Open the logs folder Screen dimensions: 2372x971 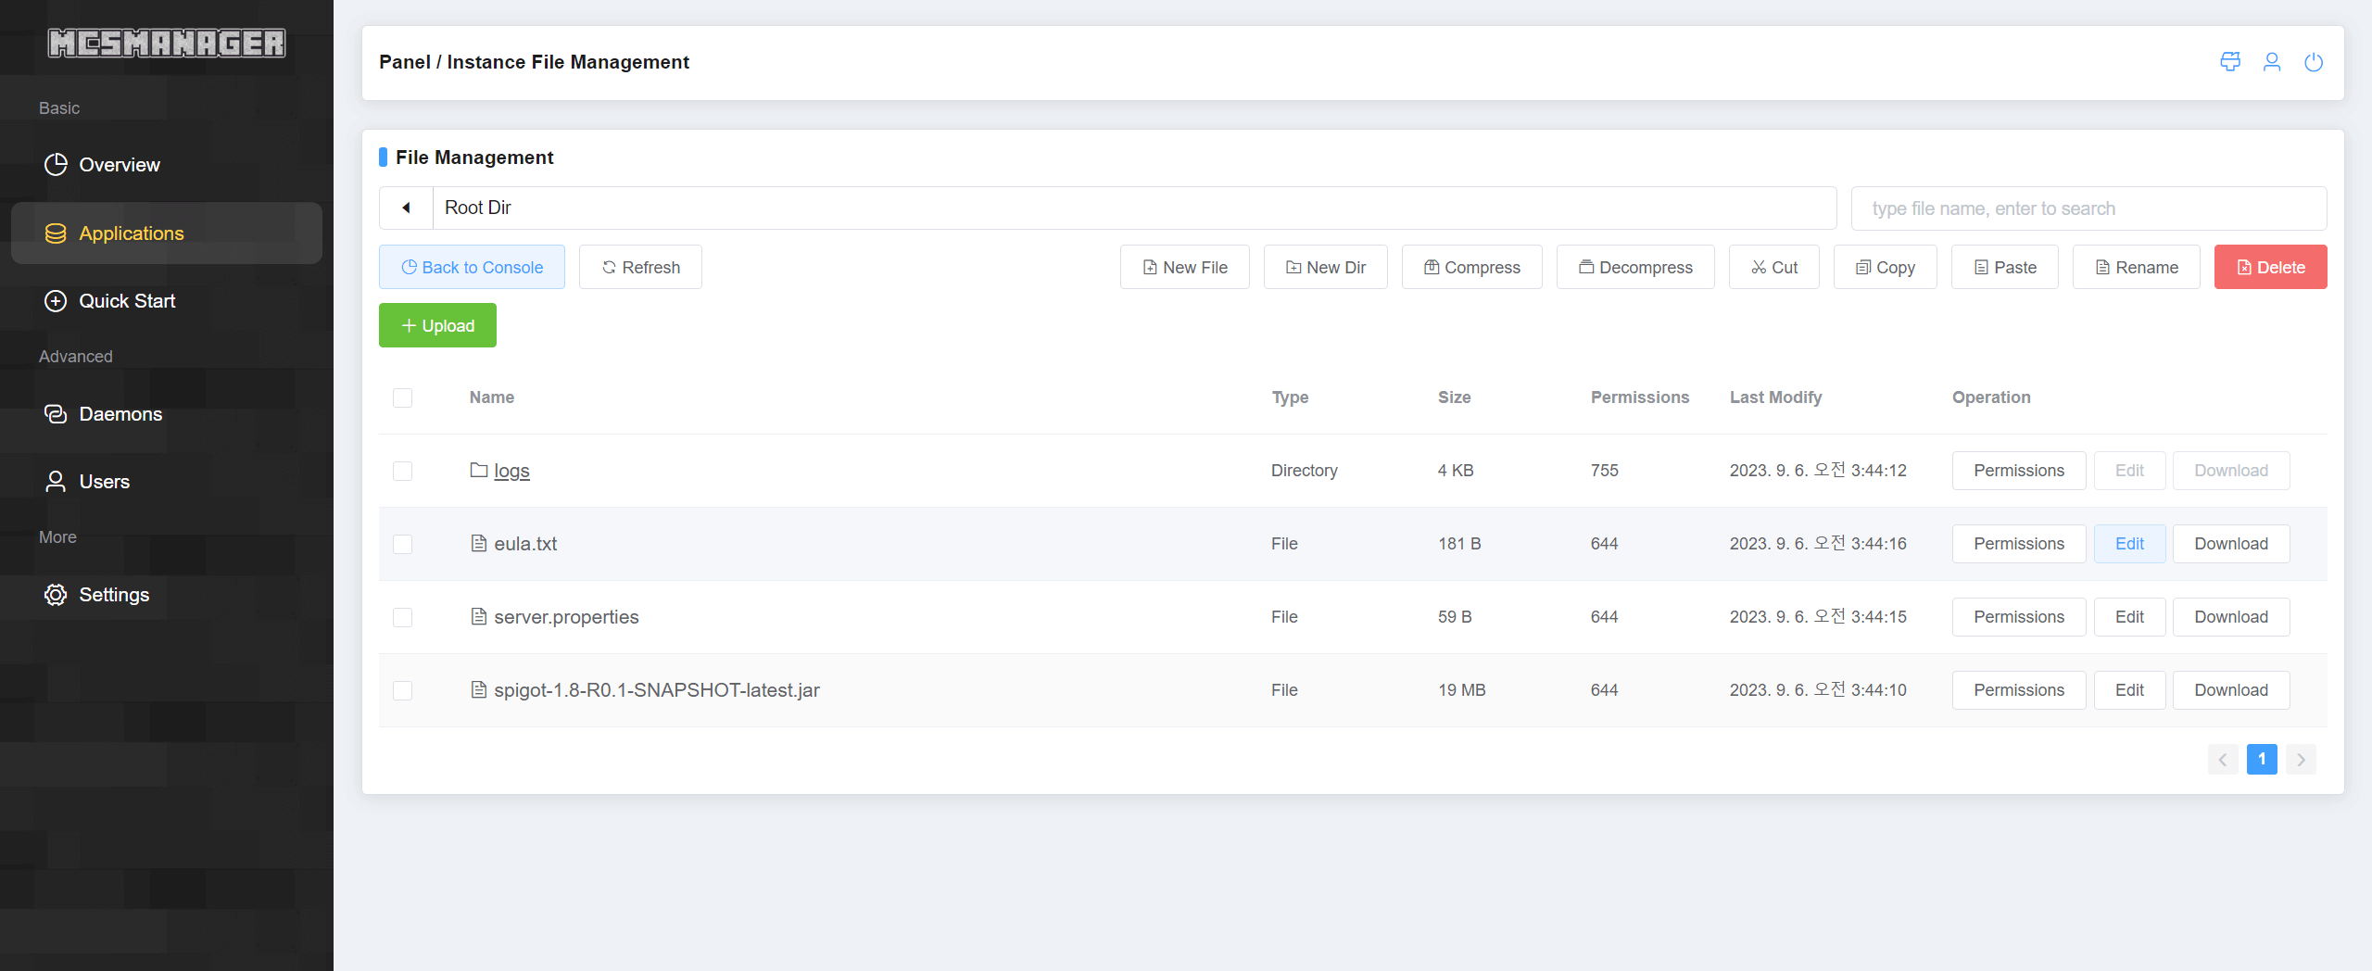(511, 471)
